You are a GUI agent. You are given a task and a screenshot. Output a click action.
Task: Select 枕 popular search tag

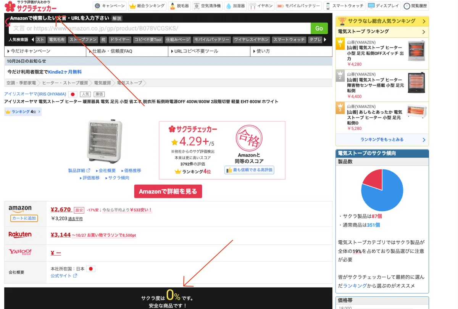click(103, 40)
